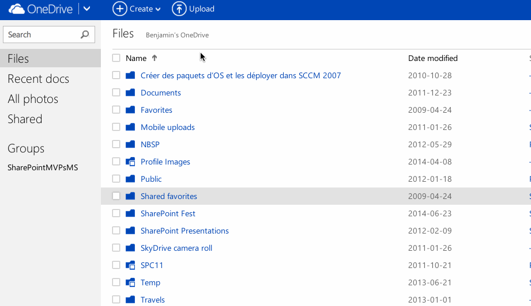Screen dimensions: 531x306
Task: Click the Travels folder icon
Action: click(130, 300)
